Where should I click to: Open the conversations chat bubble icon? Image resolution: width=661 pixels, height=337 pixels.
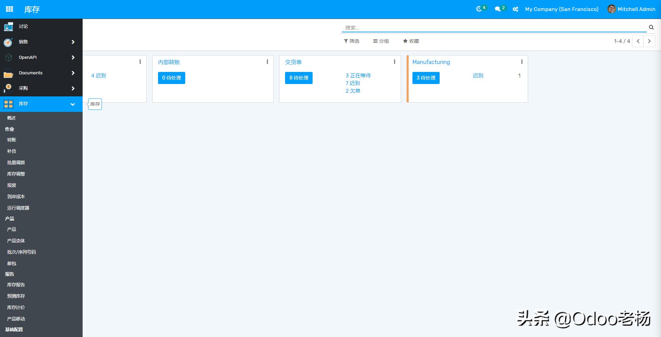click(497, 9)
